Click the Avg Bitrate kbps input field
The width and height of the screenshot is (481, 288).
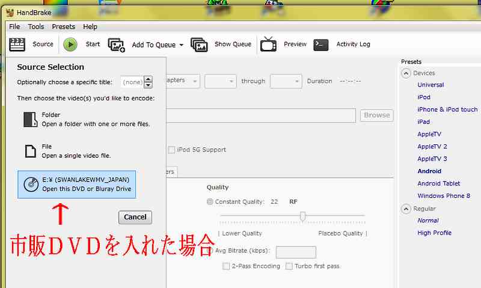pyautogui.click(x=296, y=252)
